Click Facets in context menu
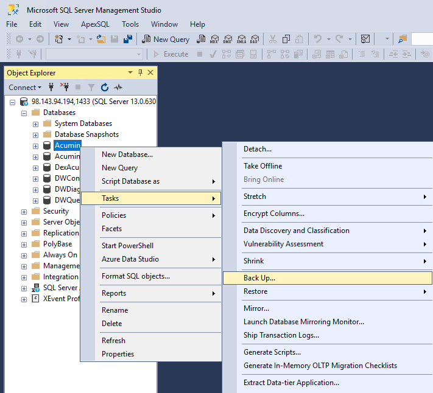 [x=151, y=229]
